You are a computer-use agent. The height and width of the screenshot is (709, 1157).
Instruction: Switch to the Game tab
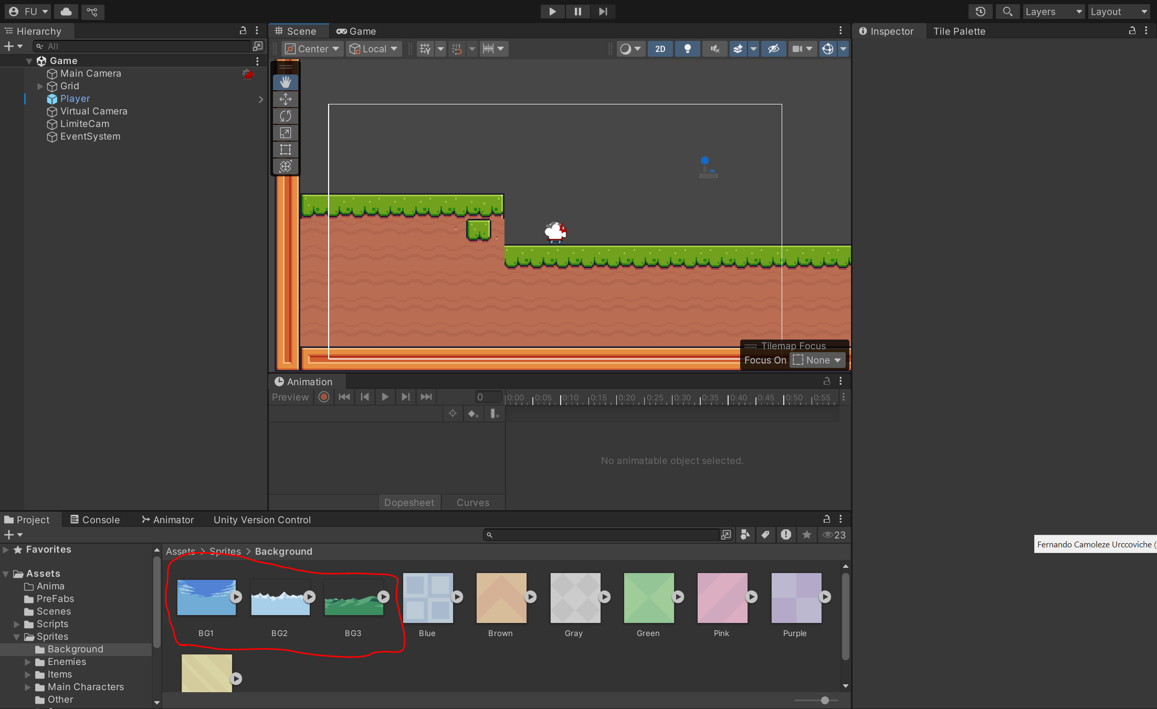point(356,31)
